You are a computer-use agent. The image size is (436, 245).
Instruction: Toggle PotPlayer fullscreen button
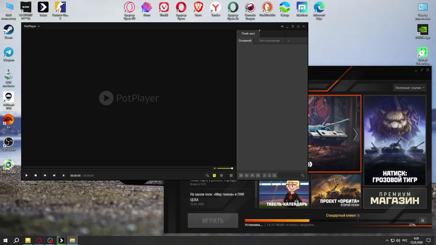pos(298,26)
